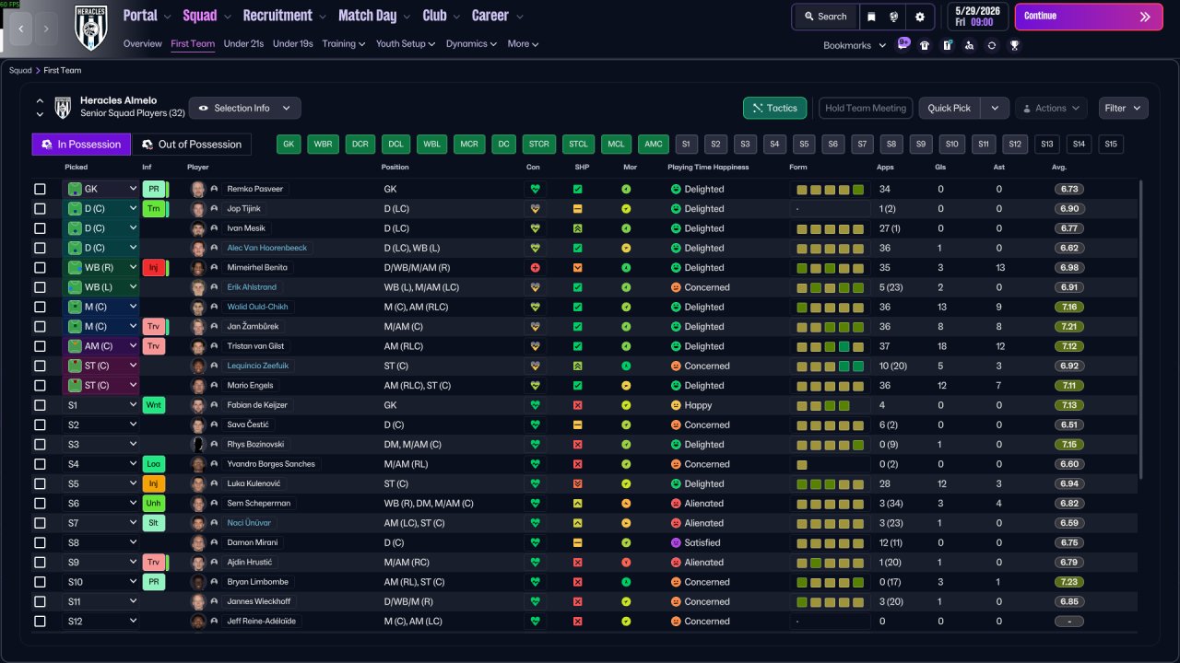Select the checkbox for Walid Ould-Chikh

pos(40,307)
